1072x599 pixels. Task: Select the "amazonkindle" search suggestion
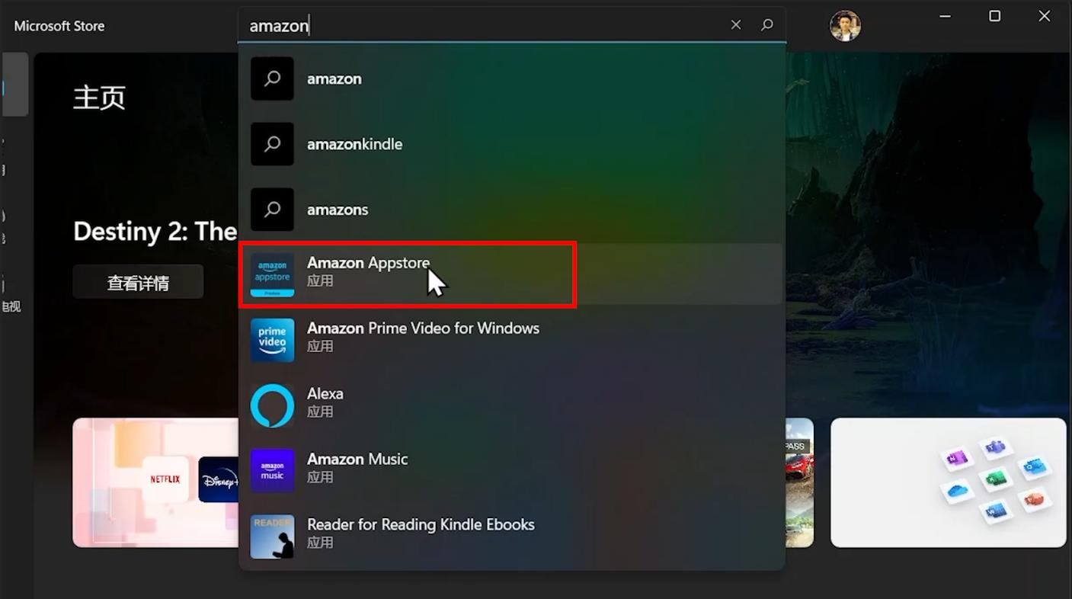point(354,144)
